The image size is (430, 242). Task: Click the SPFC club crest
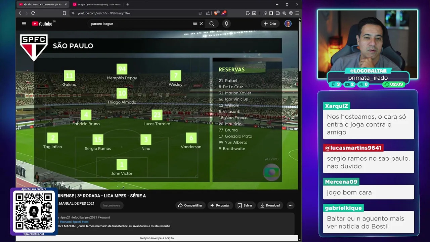click(34, 47)
